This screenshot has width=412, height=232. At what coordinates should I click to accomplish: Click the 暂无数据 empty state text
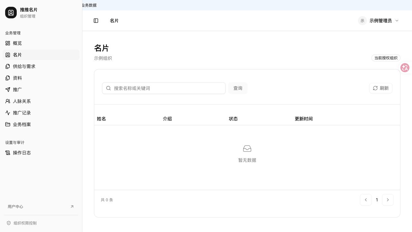click(247, 160)
